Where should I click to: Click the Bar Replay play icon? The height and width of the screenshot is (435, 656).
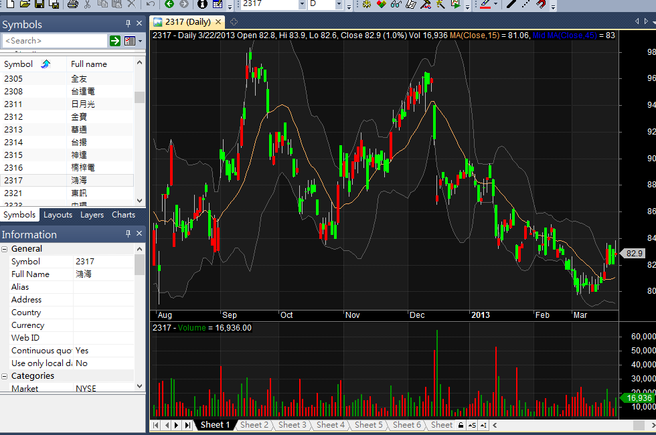click(x=456, y=4)
